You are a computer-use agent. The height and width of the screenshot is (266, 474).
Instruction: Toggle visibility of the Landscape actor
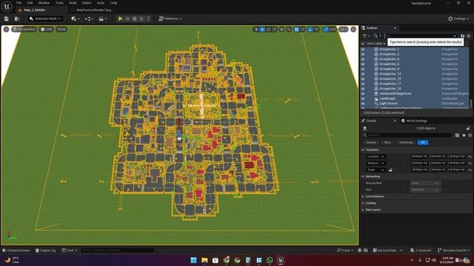point(363,98)
